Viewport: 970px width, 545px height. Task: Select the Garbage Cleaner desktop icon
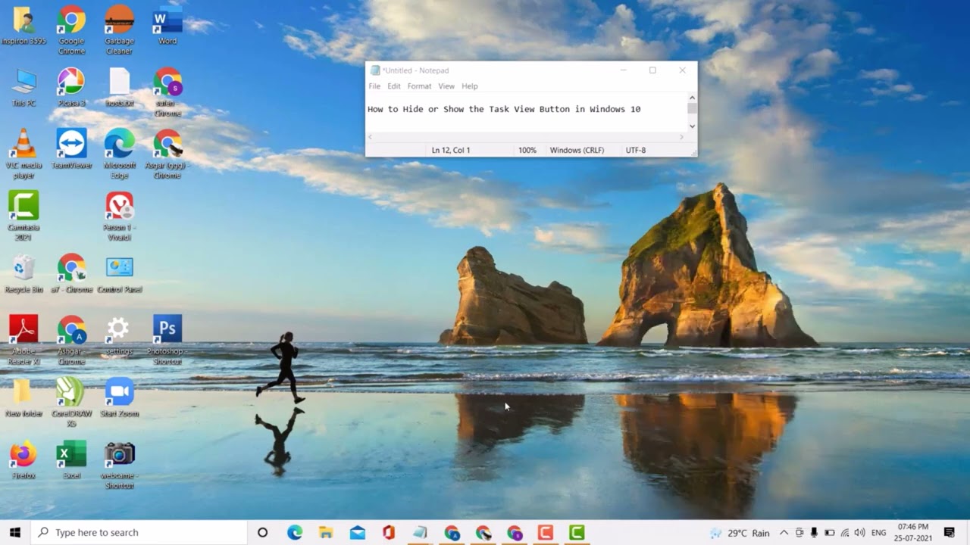click(119, 30)
